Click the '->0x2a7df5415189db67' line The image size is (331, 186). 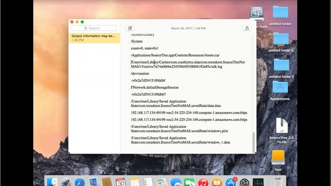tap(148, 94)
